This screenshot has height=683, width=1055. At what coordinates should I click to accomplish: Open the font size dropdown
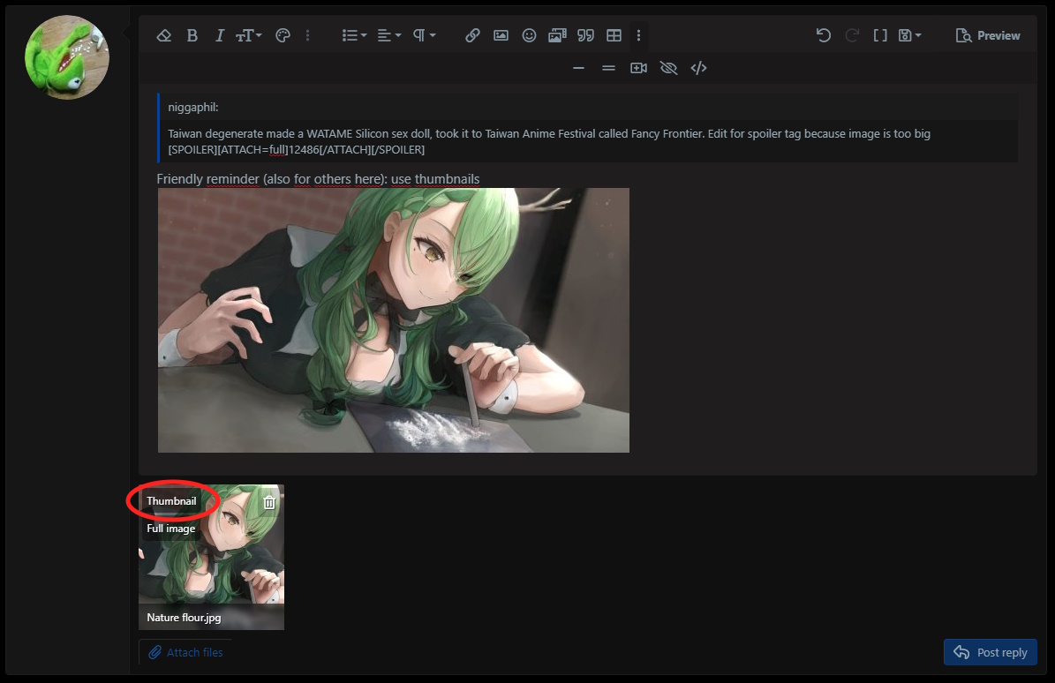coord(248,35)
